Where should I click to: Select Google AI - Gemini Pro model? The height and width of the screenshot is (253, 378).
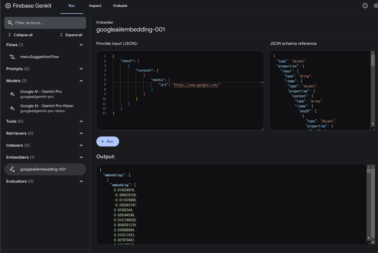pyautogui.click(x=45, y=94)
